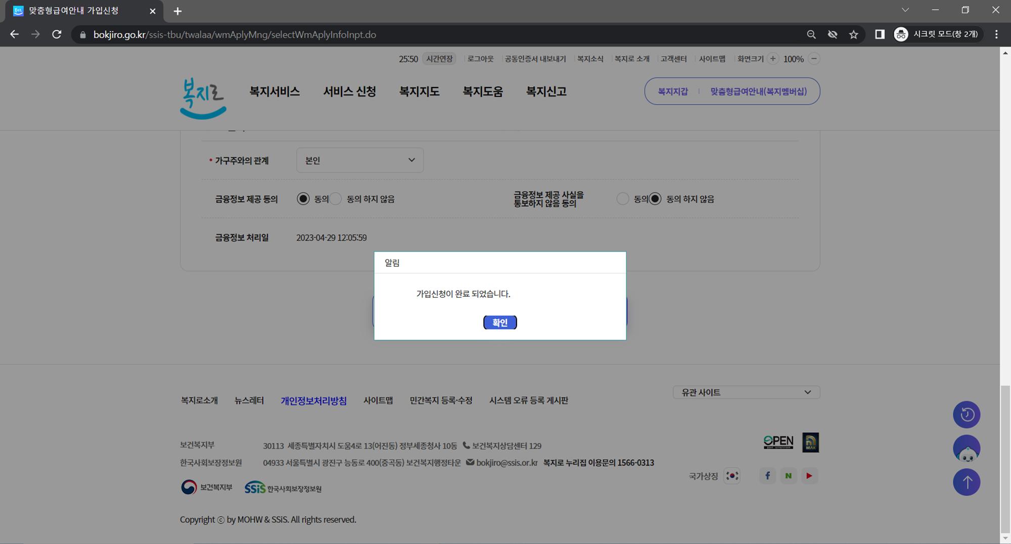Image resolution: width=1011 pixels, height=544 pixels.
Task: Click the forward navigation arrow
Action: (x=35, y=34)
